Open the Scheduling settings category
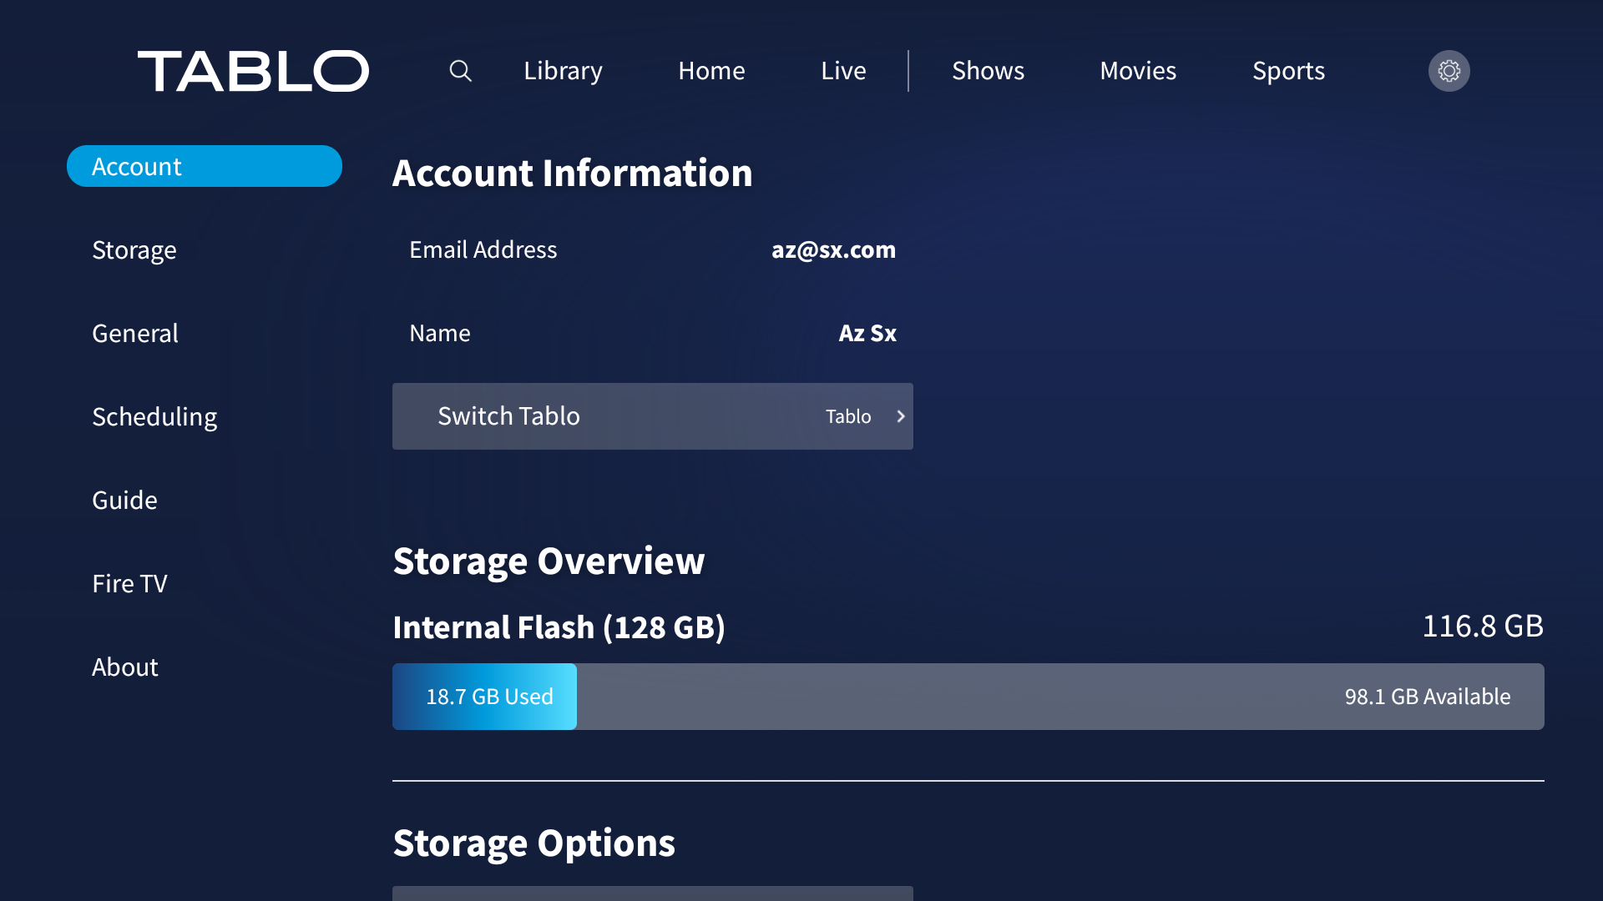The height and width of the screenshot is (901, 1603). pyautogui.click(x=154, y=416)
